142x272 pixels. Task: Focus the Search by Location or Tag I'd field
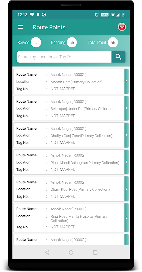pos(64,57)
